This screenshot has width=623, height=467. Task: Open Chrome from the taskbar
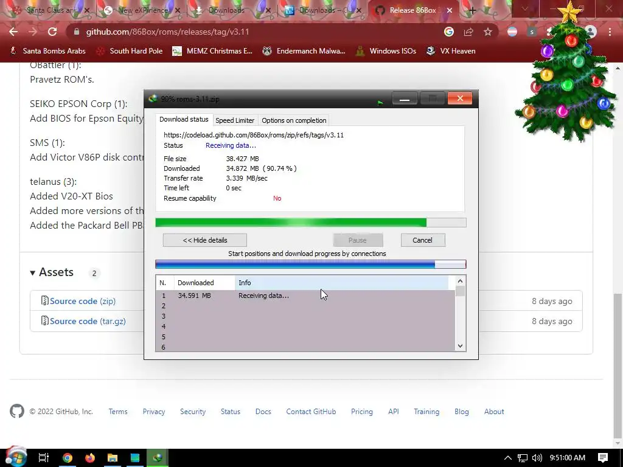coord(67,458)
